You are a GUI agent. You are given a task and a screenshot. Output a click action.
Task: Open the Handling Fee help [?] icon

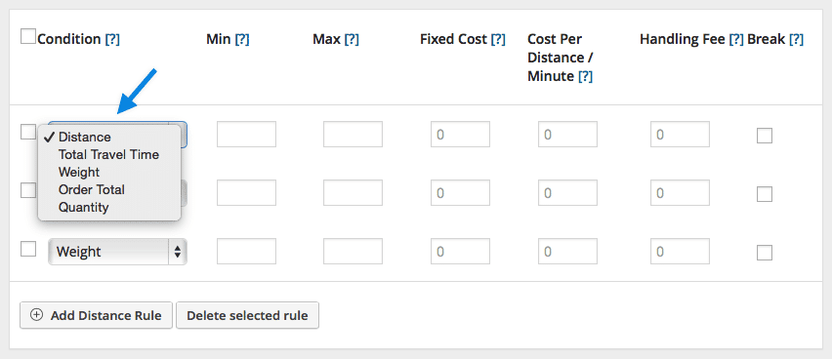pyautogui.click(x=736, y=39)
